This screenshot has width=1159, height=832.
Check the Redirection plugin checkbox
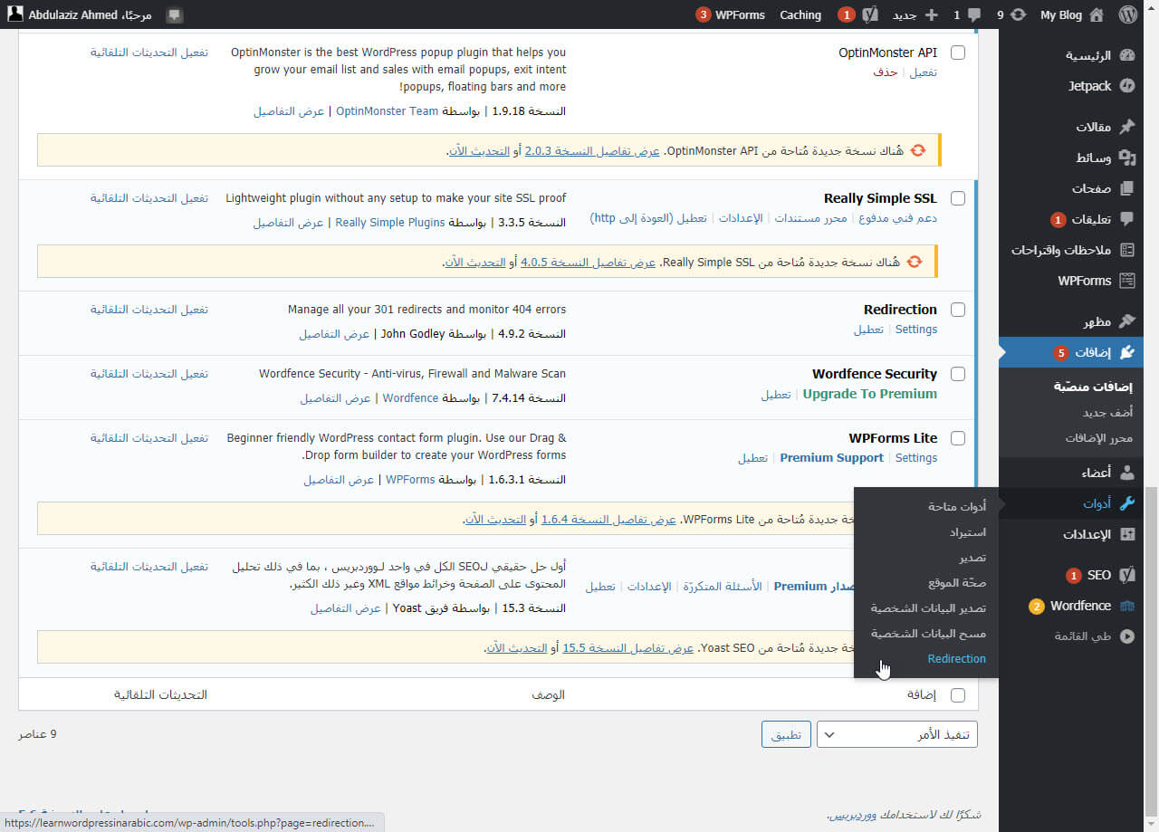pos(958,310)
